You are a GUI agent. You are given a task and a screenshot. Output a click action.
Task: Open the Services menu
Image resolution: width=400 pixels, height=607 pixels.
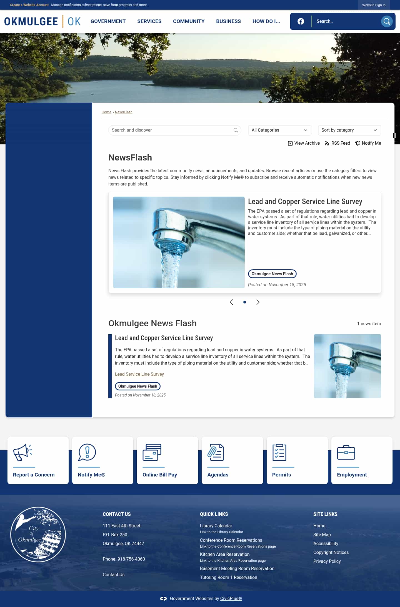[x=149, y=21]
